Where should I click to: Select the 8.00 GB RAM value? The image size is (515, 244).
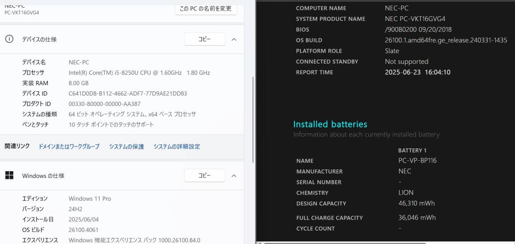pyautogui.click(x=79, y=83)
